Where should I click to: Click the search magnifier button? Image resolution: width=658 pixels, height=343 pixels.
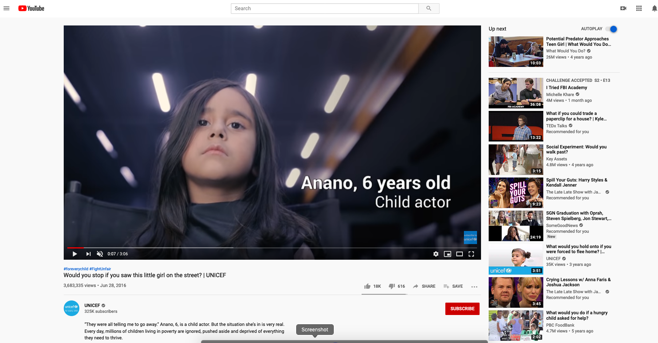[429, 8]
